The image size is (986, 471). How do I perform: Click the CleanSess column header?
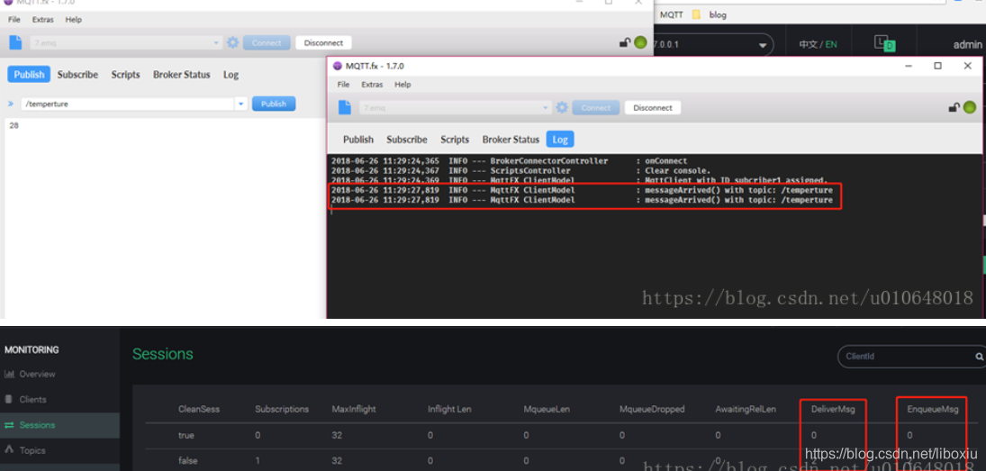[x=199, y=409]
